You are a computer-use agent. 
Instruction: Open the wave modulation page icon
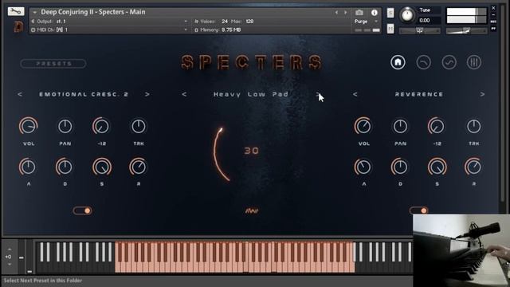[449, 62]
